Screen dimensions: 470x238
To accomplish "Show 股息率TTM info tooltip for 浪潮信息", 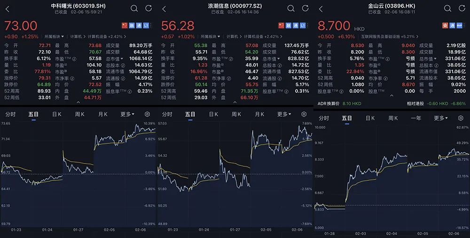I will 287,91.
